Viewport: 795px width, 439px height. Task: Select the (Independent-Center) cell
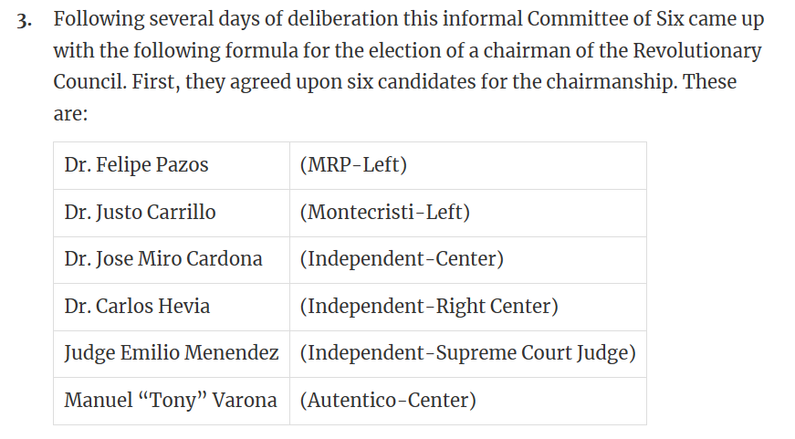point(402,259)
